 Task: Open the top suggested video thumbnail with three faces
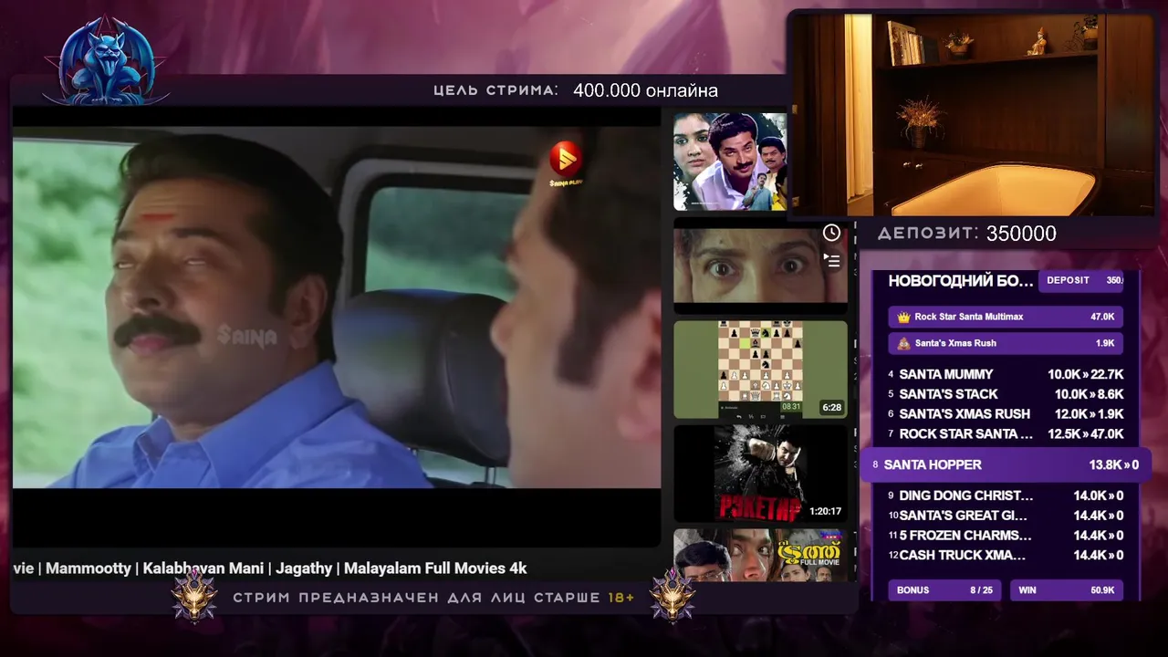coord(730,162)
